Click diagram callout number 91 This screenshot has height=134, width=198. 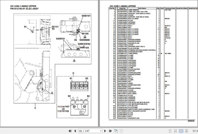(x=25, y=27)
